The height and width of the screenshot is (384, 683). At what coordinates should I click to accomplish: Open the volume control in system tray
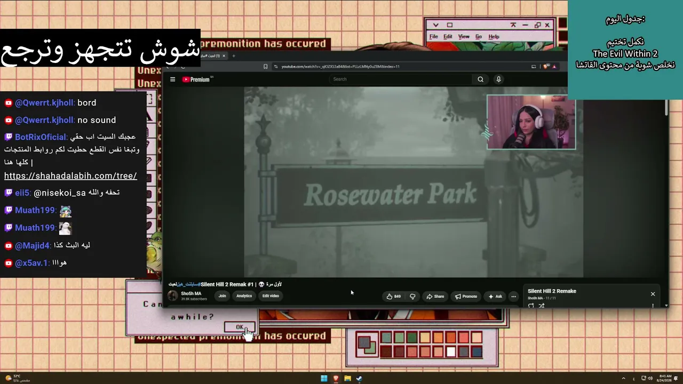(650, 379)
